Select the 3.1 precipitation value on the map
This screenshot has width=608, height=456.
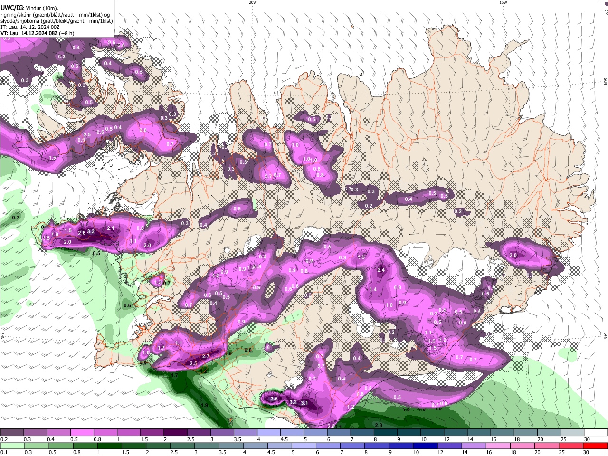point(304,403)
